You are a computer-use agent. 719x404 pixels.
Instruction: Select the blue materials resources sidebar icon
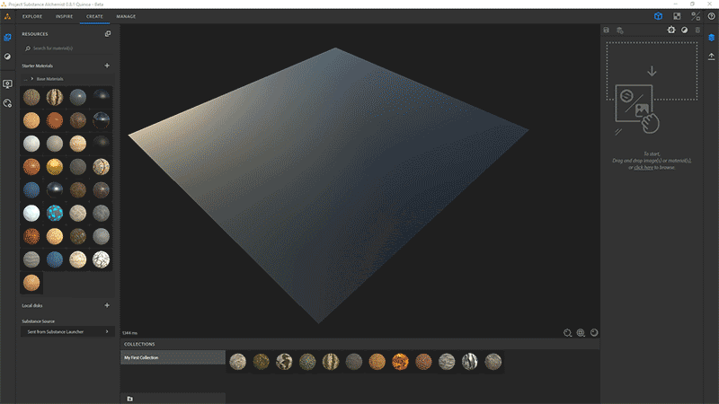[7, 38]
